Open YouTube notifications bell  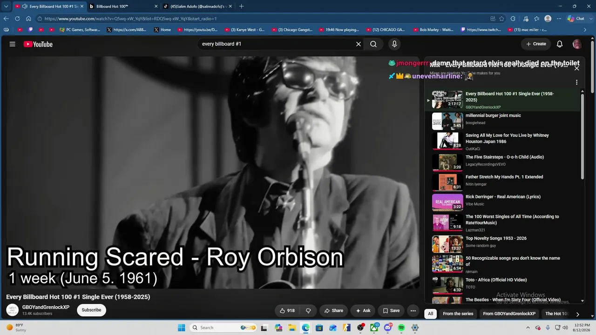click(560, 44)
